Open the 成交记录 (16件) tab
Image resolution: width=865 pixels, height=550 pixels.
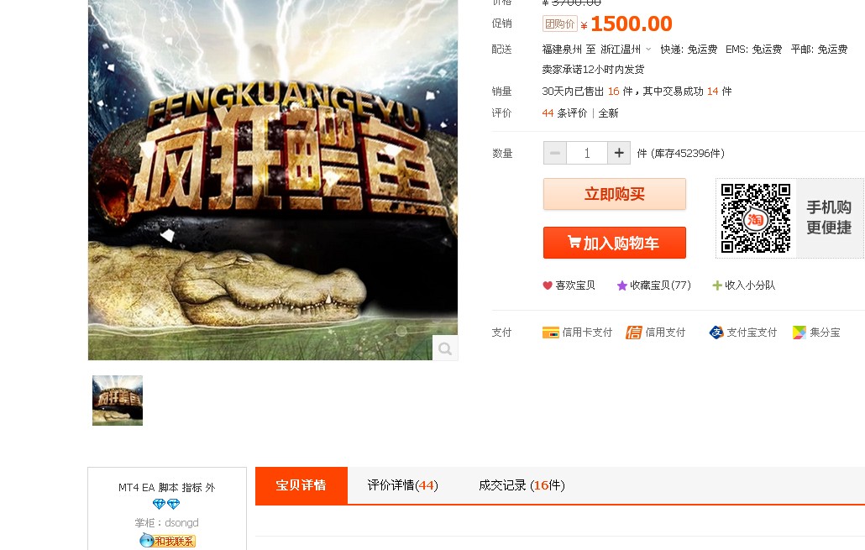522,485
